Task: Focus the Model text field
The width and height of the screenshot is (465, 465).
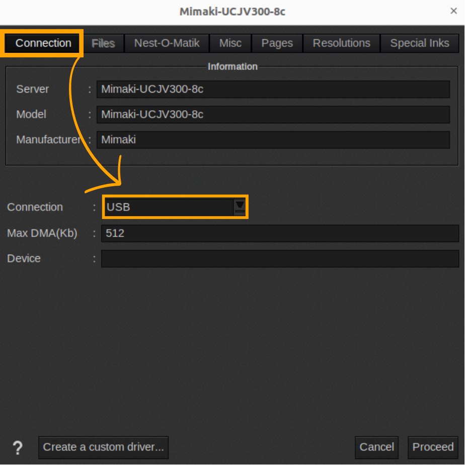Action: [x=273, y=114]
